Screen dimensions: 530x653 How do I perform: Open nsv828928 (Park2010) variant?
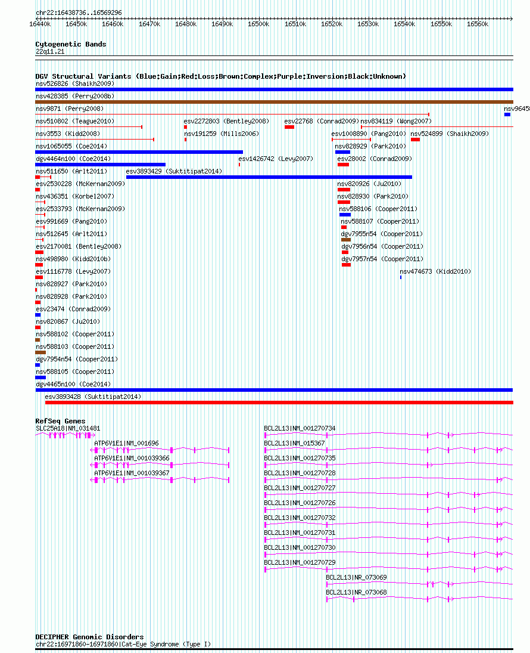click(x=71, y=296)
